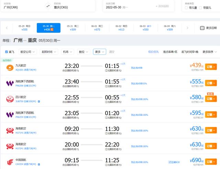The image size is (220, 169).
Task: Sort results by 低价优先
Action: coord(153,52)
